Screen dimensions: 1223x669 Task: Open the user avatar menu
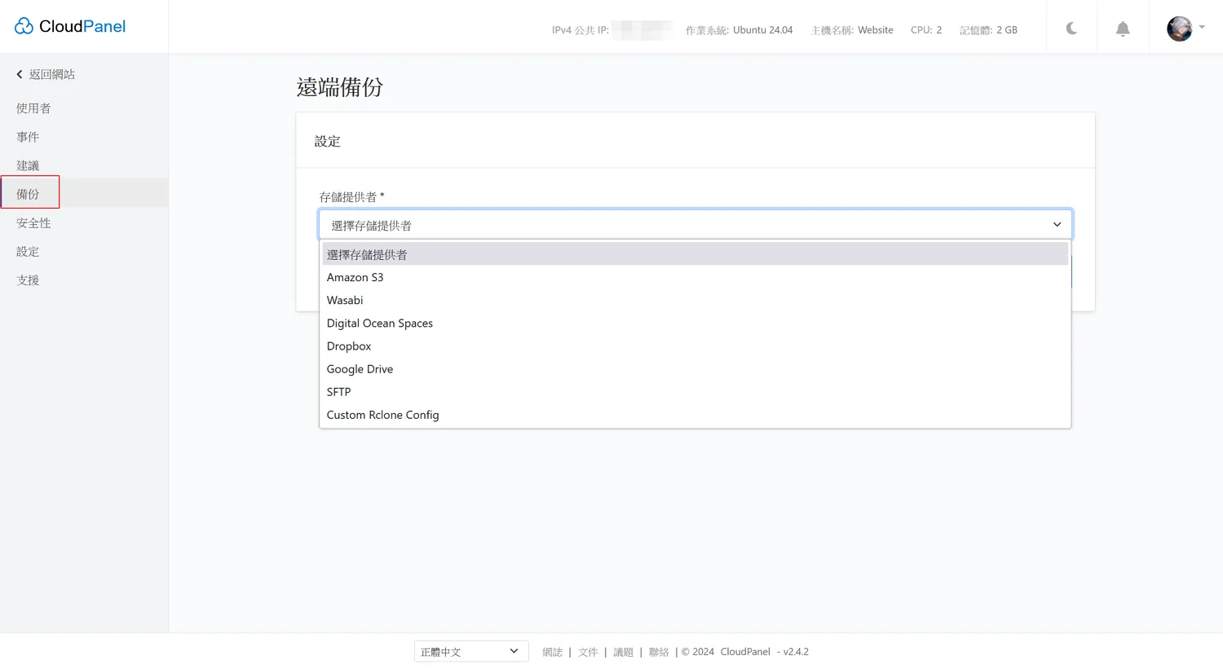click(1185, 29)
